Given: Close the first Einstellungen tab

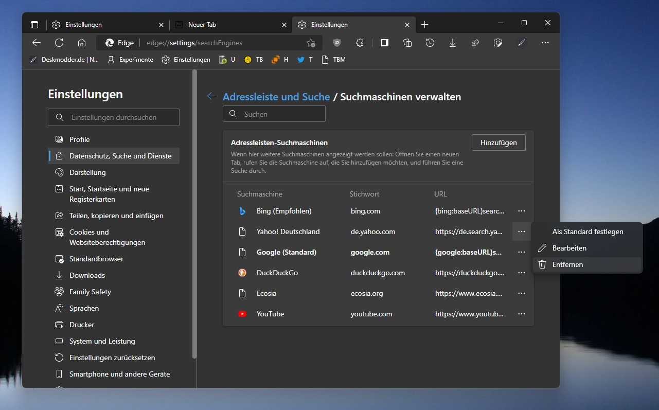Looking at the screenshot, I should tap(161, 25).
